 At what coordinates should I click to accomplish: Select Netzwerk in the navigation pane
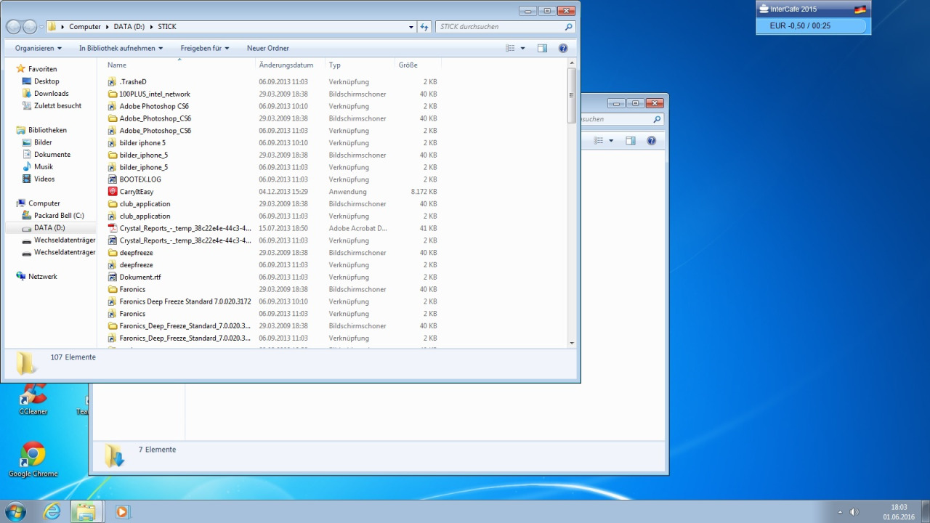point(43,277)
